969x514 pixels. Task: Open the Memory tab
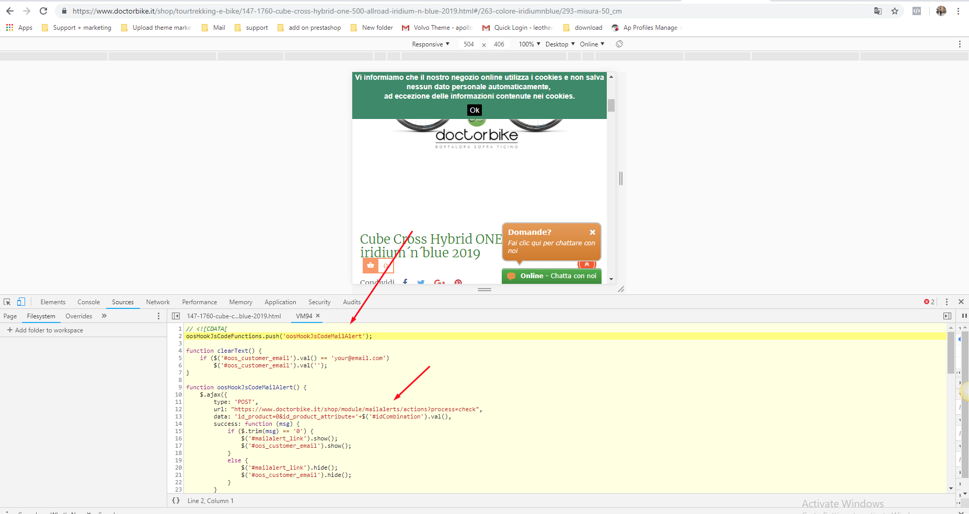point(240,302)
